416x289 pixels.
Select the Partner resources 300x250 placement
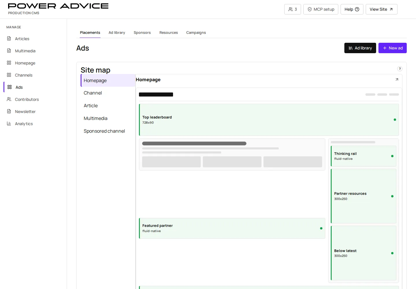pos(363,196)
